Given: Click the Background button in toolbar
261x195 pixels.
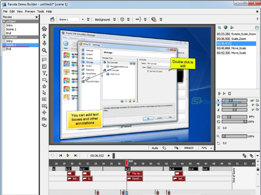Looking at the screenshot, I should pos(103,19).
